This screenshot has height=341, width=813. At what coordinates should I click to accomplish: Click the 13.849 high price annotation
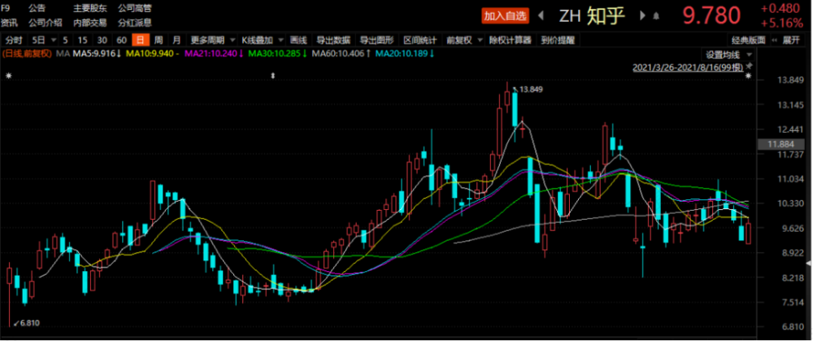click(531, 90)
